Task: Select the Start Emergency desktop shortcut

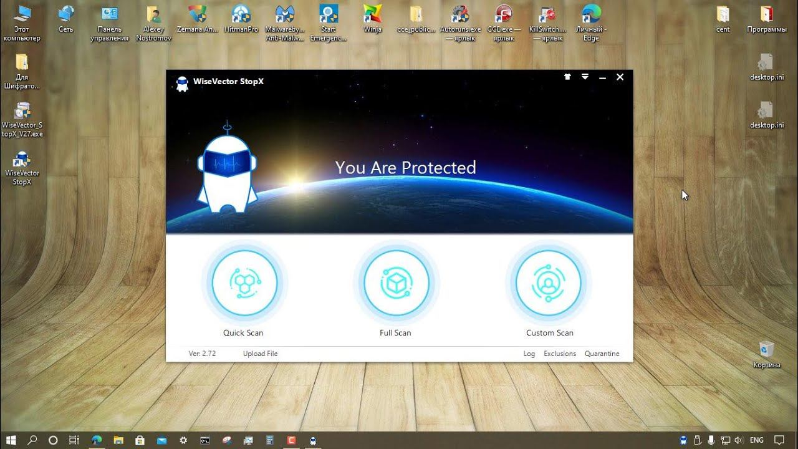Action: (329, 24)
